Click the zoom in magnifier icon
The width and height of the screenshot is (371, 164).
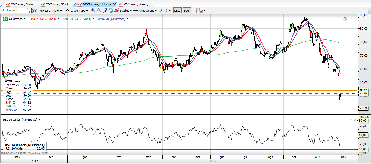(93, 10)
